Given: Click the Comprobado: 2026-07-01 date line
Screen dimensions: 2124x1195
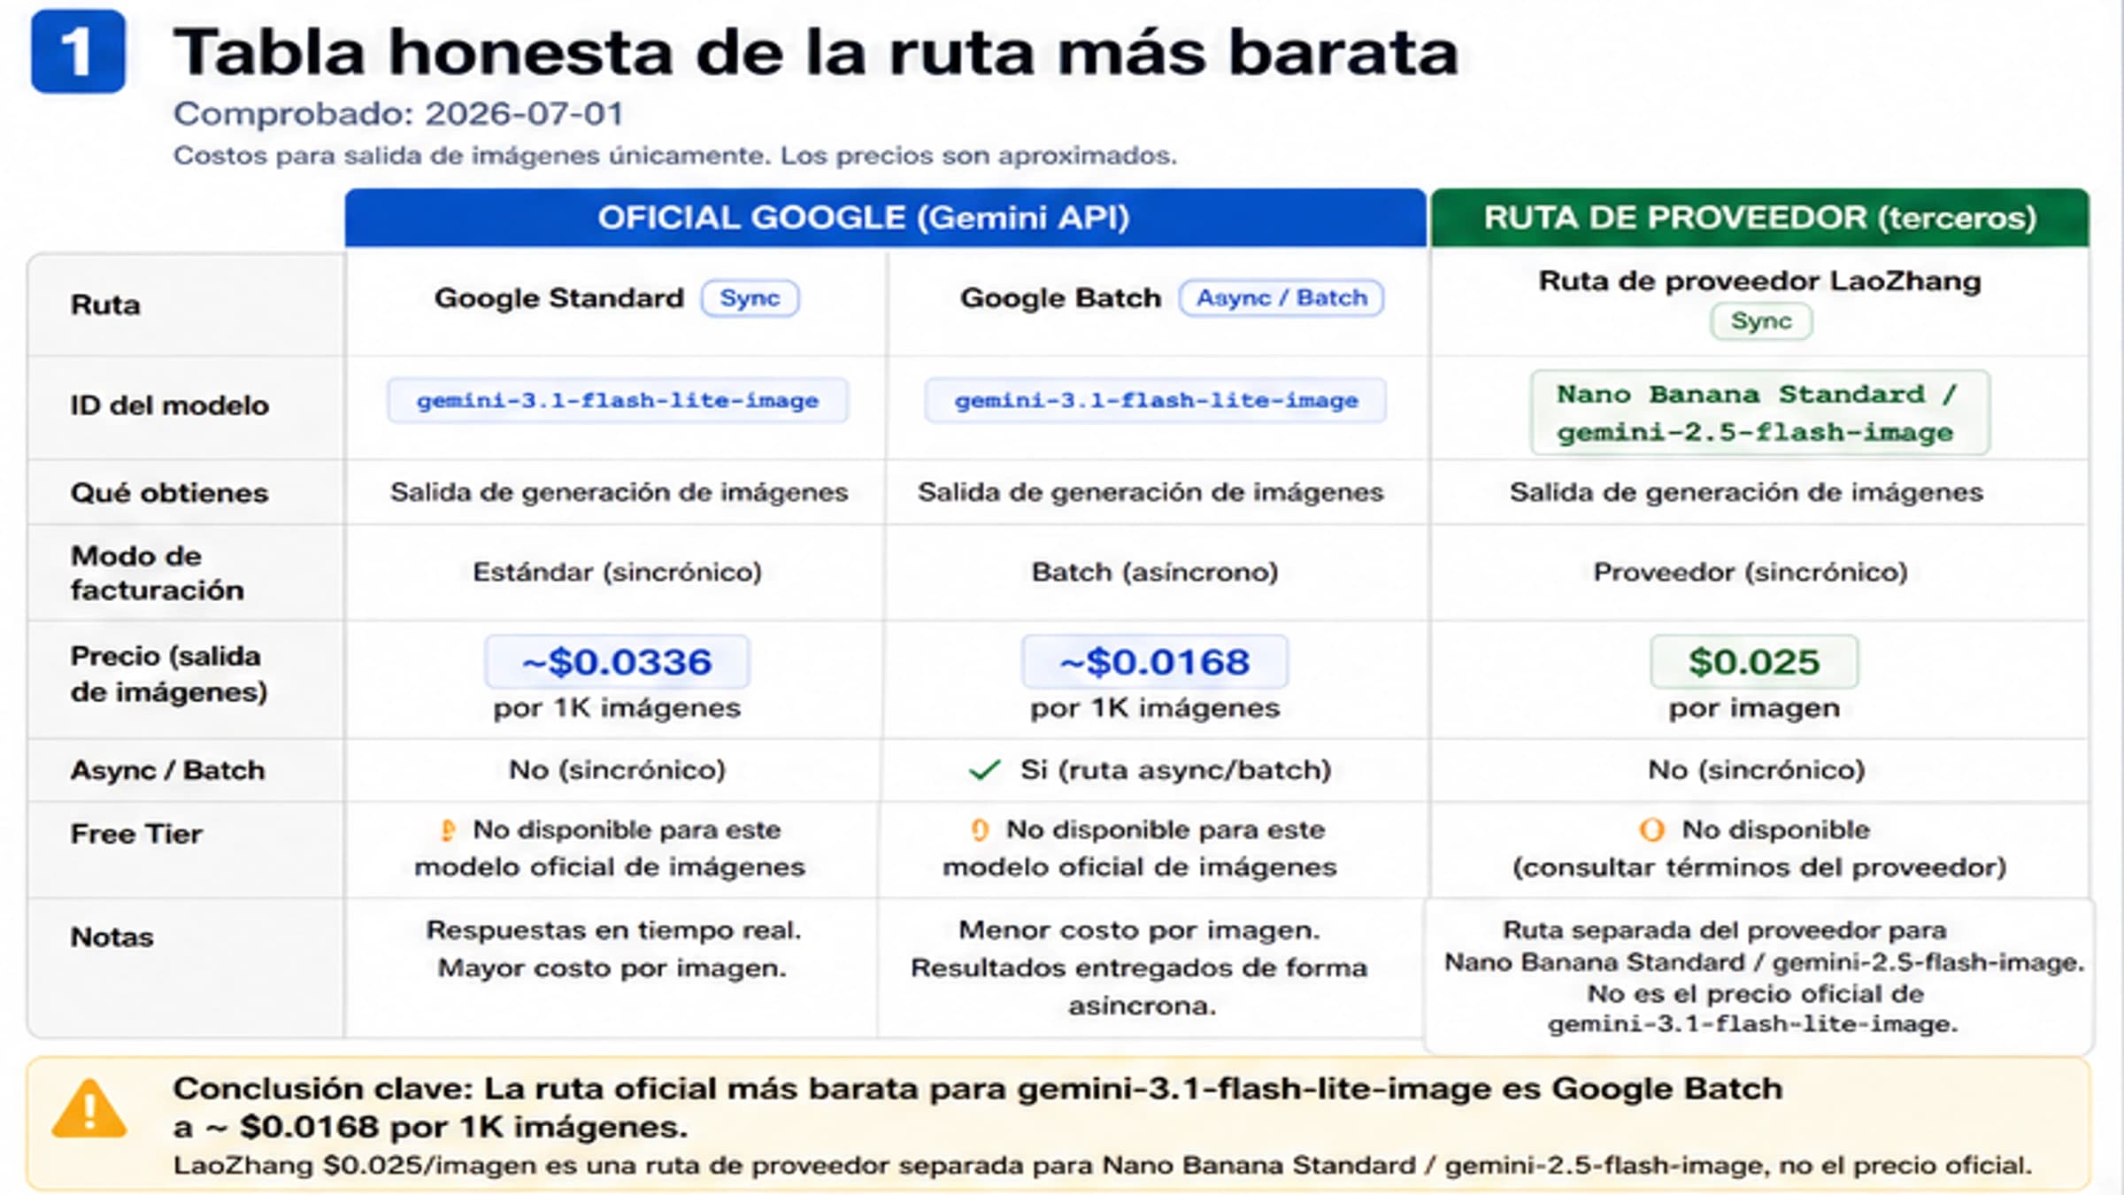Looking at the screenshot, I should (x=398, y=114).
